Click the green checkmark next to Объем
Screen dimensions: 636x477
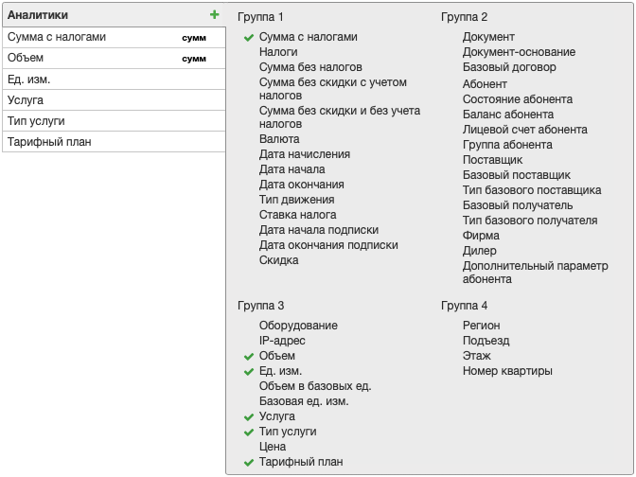[x=249, y=357]
